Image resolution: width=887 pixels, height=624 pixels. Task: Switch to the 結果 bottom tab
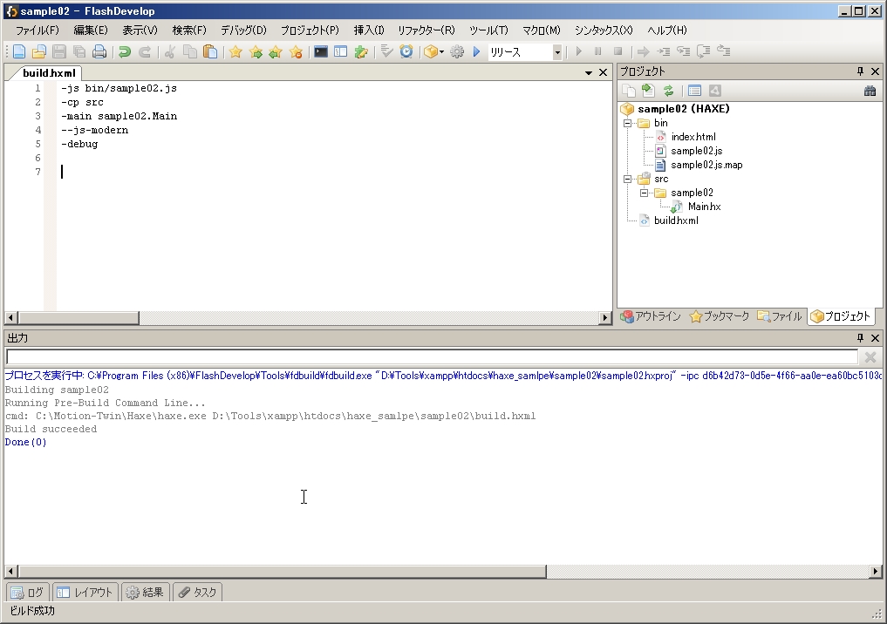(x=145, y=593)
